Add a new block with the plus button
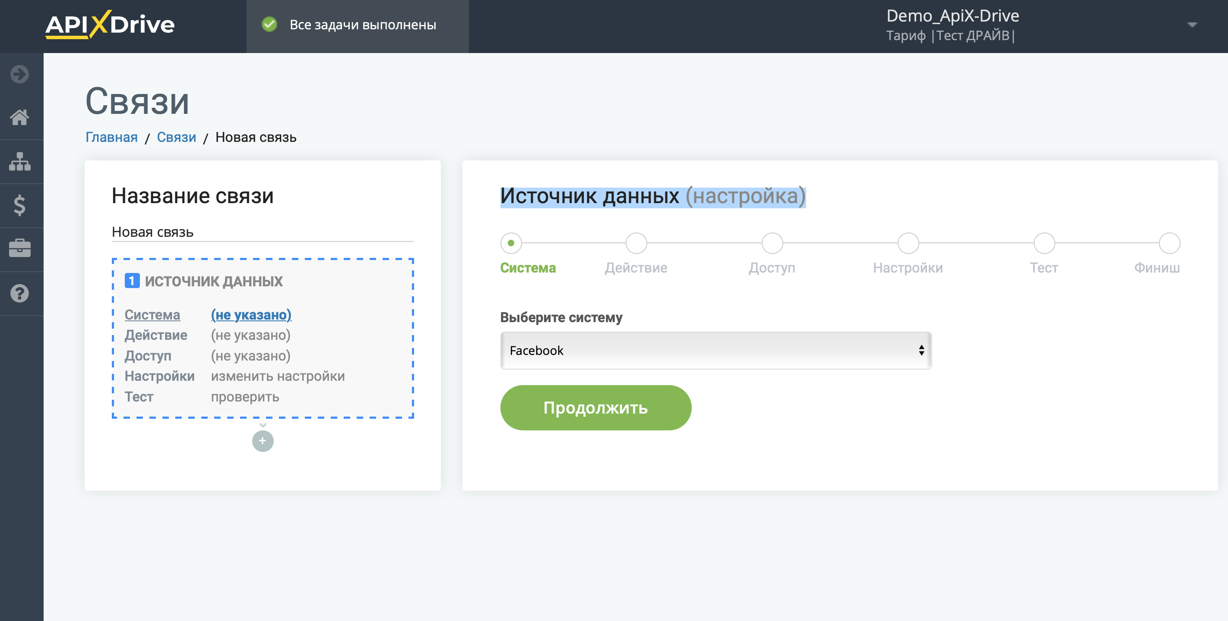This screenshot has height=621, width=1228. 263,441
